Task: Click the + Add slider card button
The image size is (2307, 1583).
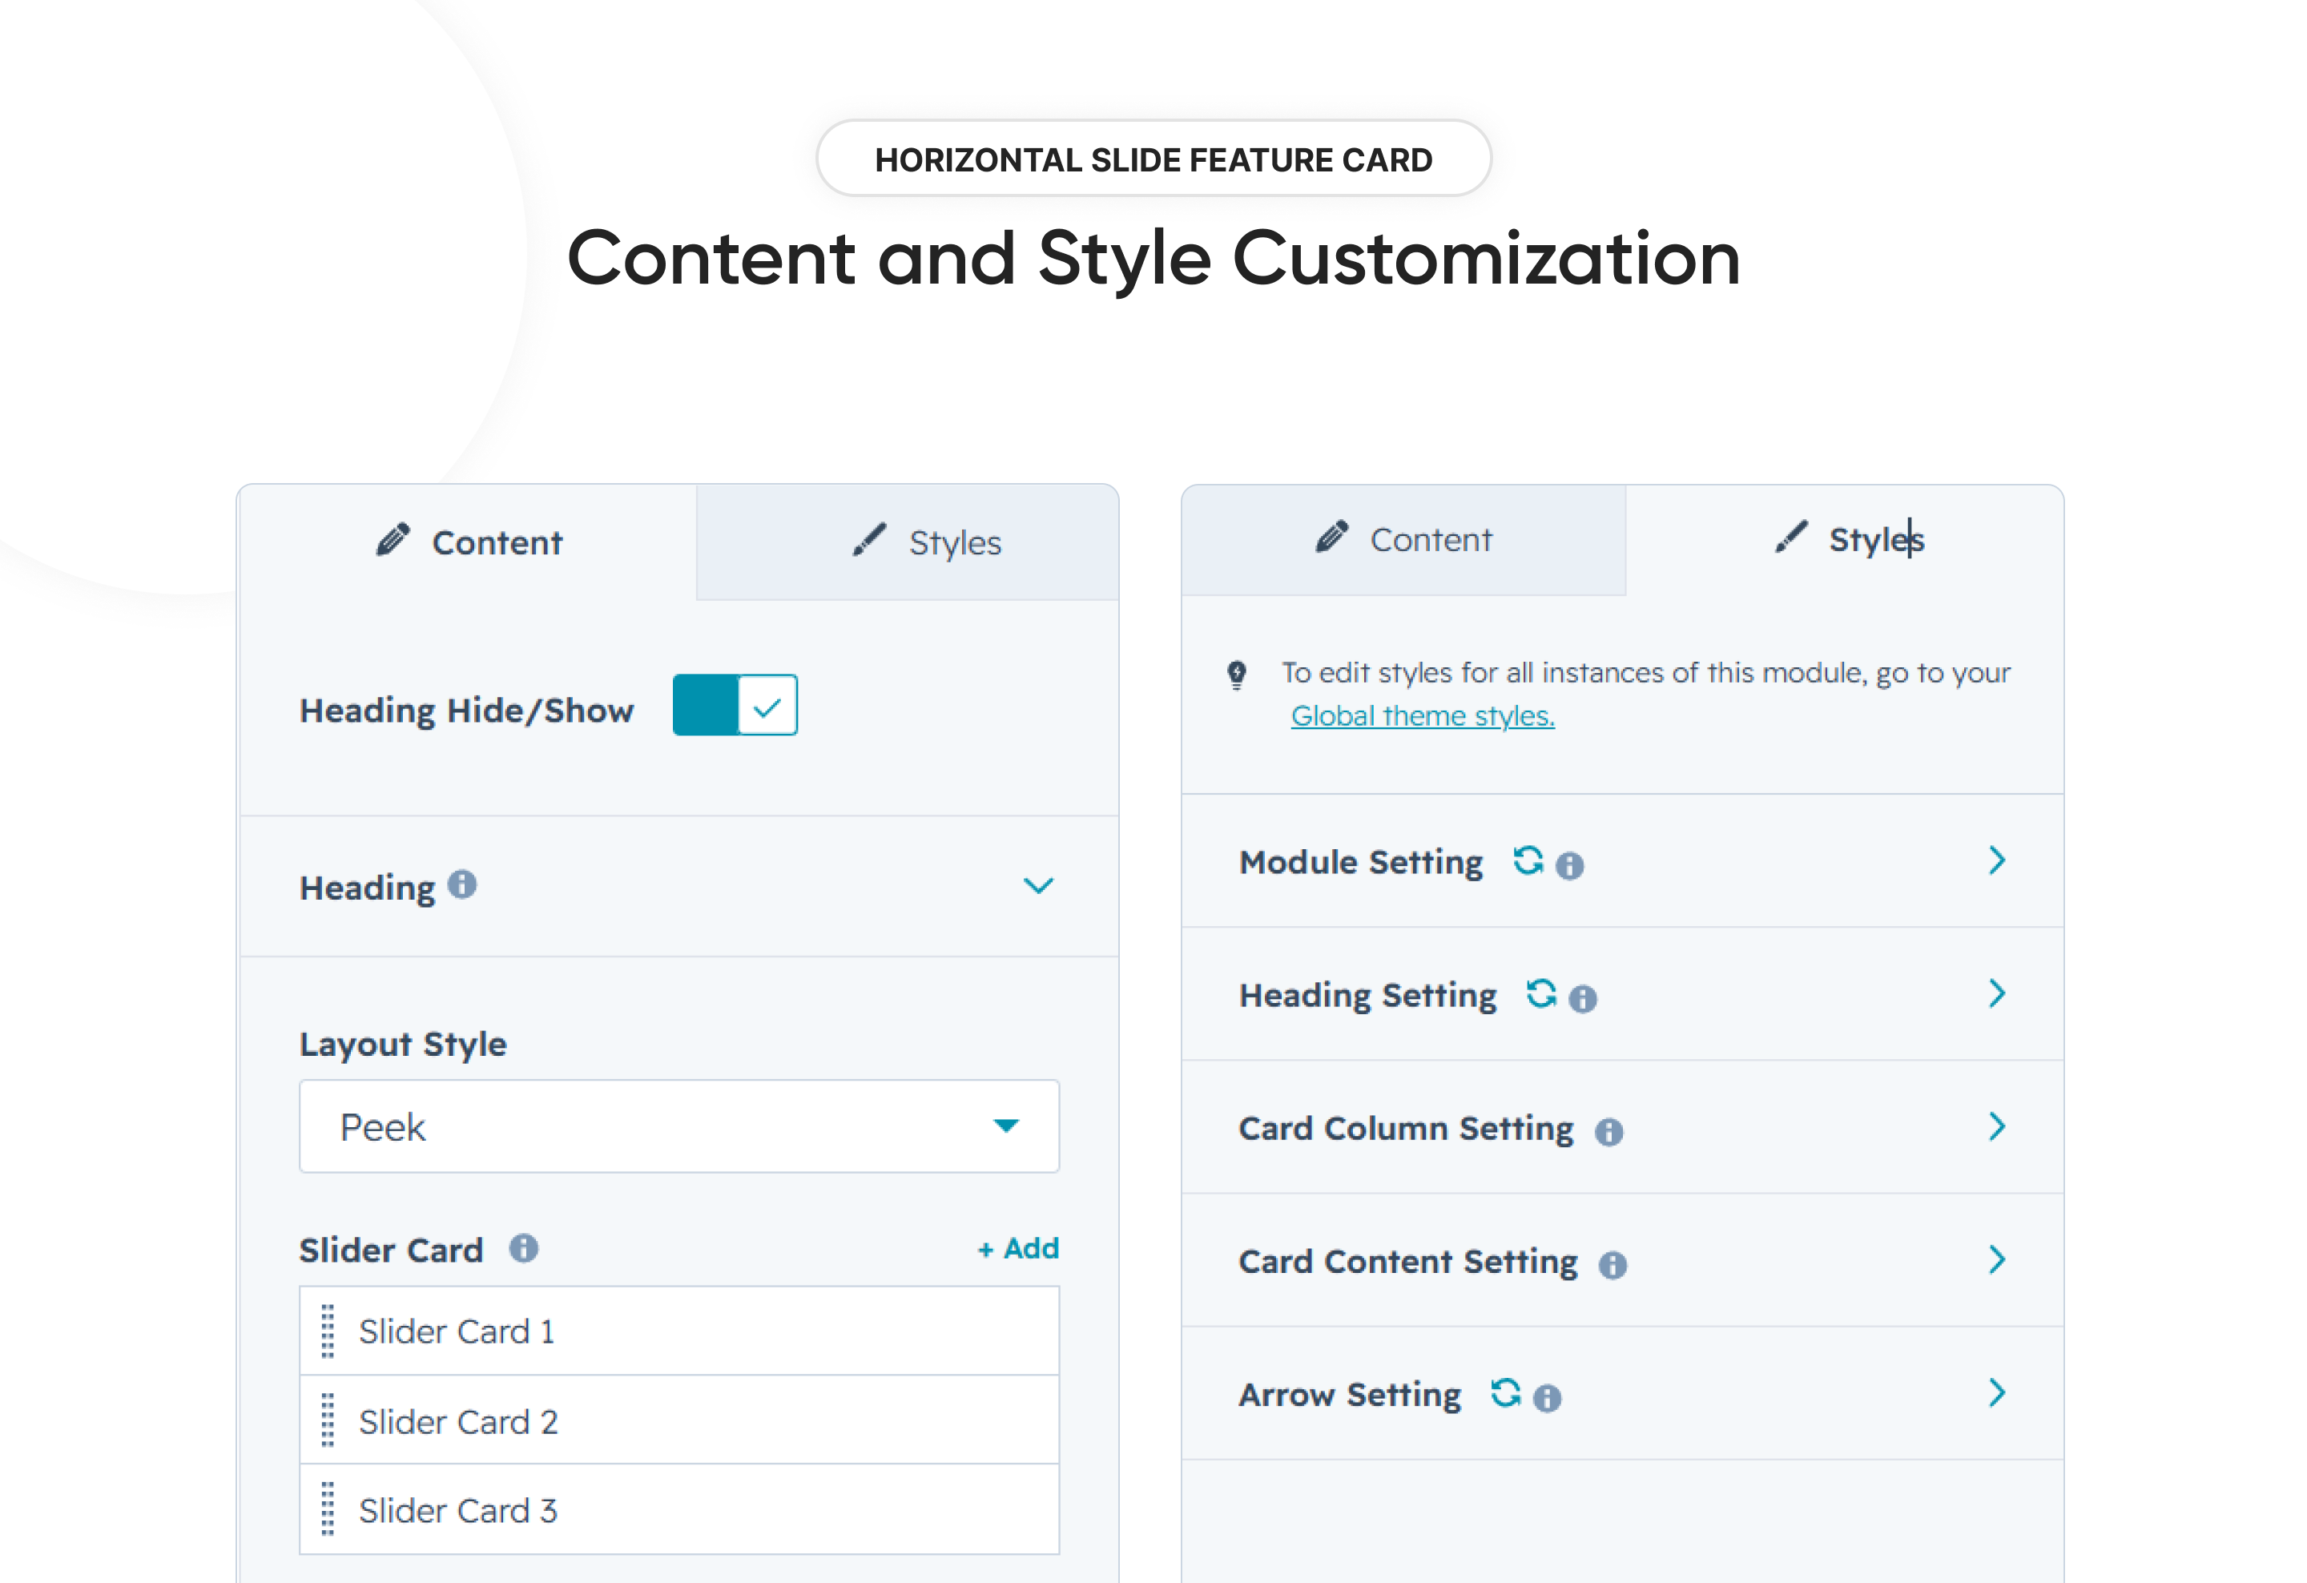Action: [1018, 1247]
